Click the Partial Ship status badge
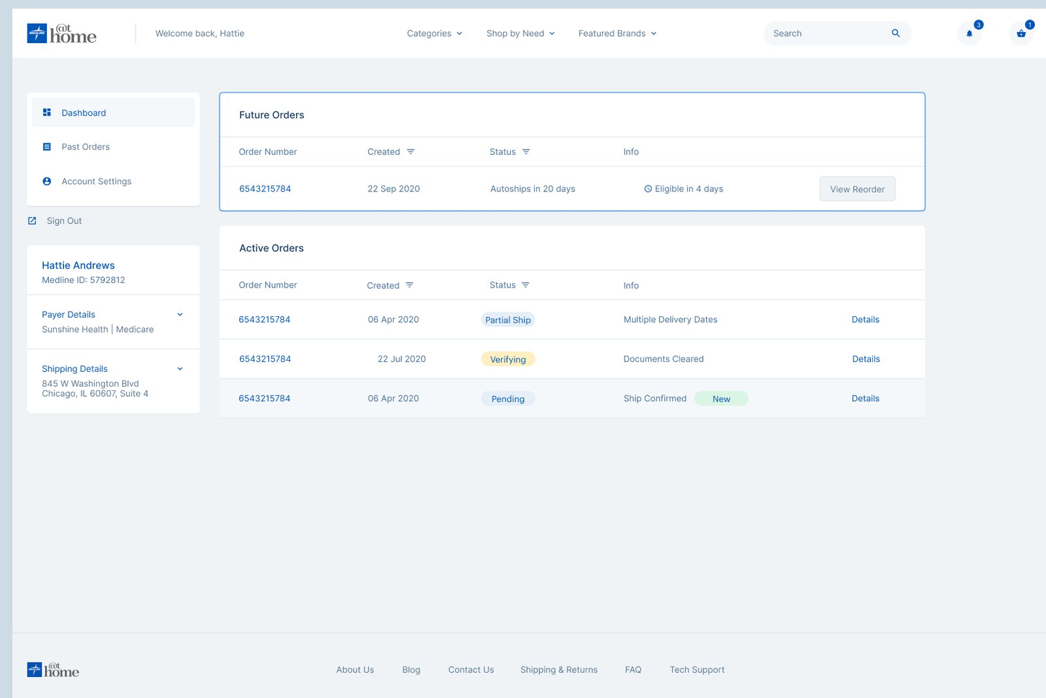 point(508,320)
